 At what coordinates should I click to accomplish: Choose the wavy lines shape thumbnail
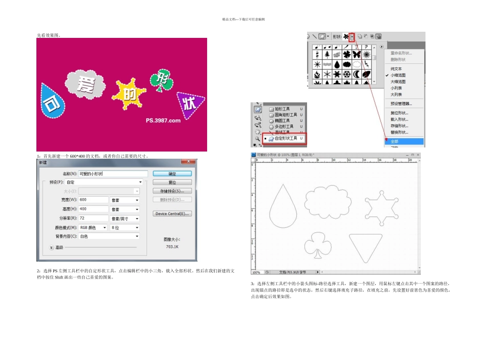pos(327,64)
